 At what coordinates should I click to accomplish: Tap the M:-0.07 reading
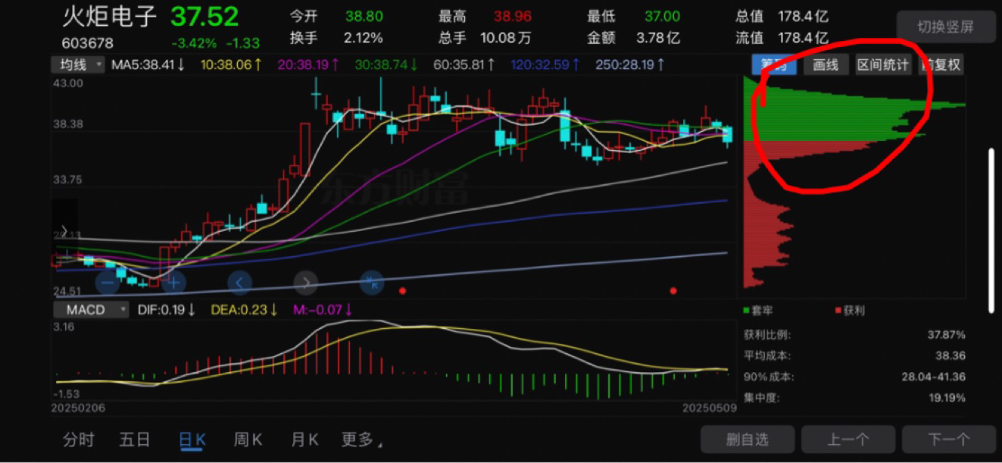coord(323,309)
